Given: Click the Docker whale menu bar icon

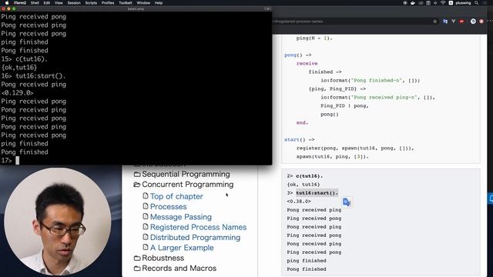Looking at the screenshot, I should 413,3.
